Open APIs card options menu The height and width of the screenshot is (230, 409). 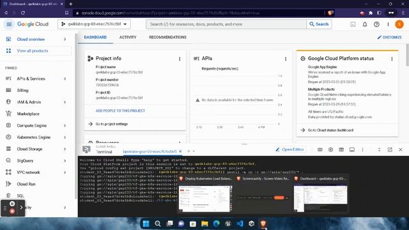point(286,59)
